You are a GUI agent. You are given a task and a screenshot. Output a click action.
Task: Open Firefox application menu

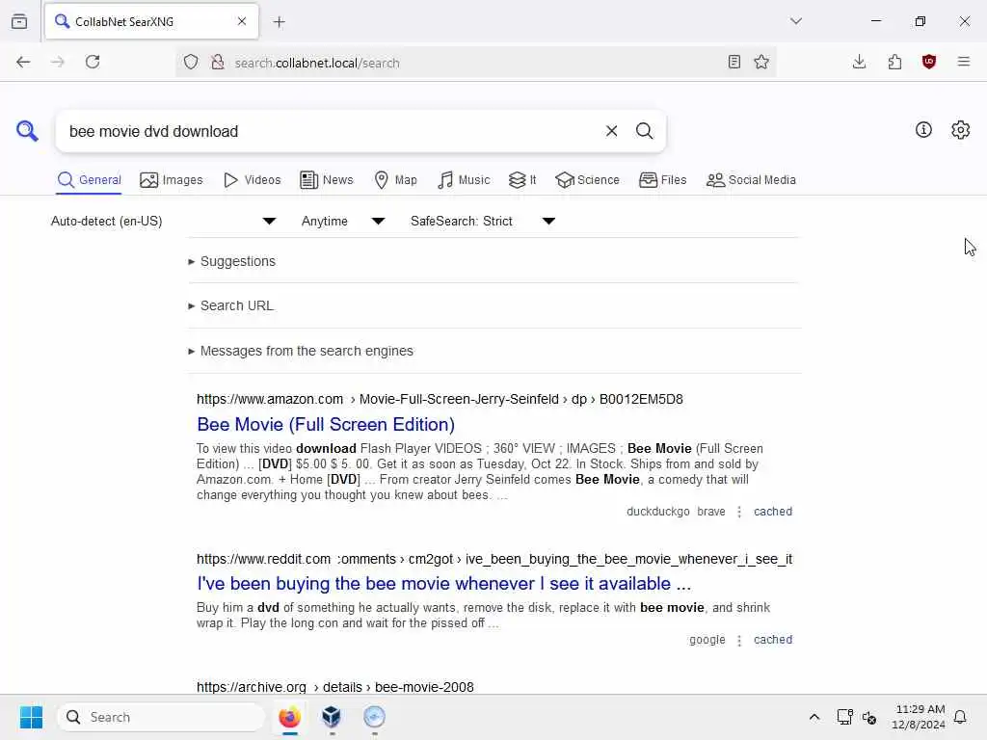[964, 62]
